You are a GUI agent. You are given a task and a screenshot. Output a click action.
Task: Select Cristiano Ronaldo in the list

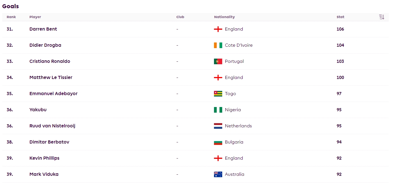click(x=50, y=61)
